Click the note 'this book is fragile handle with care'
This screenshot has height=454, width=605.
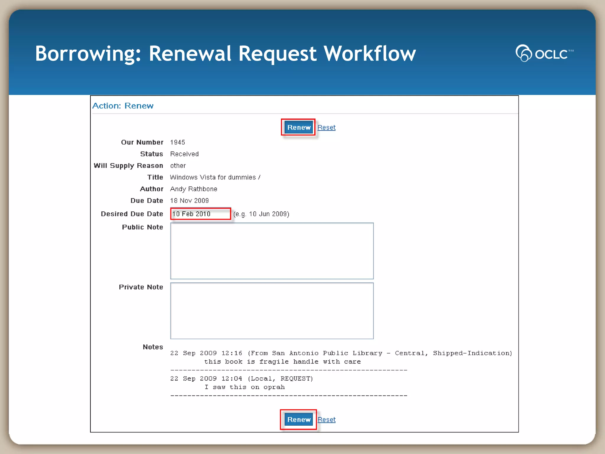pos(282,362)
